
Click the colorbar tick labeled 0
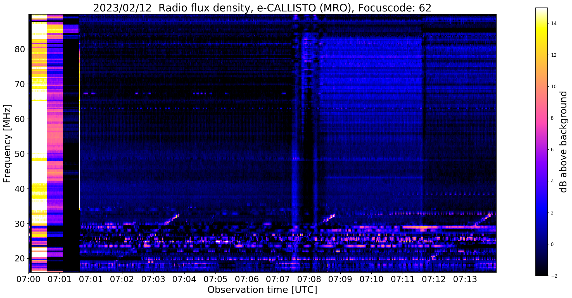coord(552,244)
